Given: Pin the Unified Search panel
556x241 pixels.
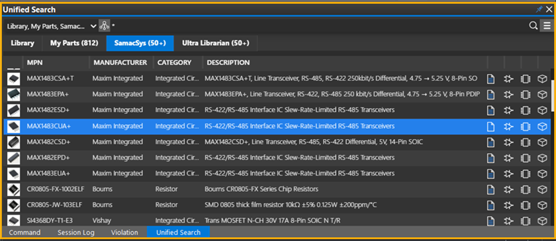Looking at the screenshot, I should tap(539, 9).
